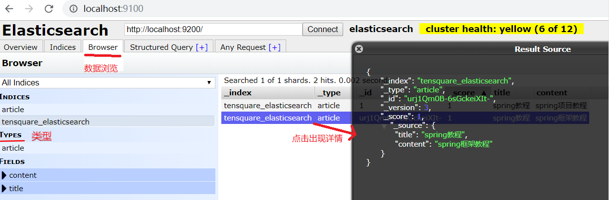Viewport: 609px width, 200px height.
Task: Click the Connect button
Action: 323,29
